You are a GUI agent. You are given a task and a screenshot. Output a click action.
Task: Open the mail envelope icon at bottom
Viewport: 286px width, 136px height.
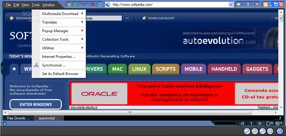[x=263, y=131]
